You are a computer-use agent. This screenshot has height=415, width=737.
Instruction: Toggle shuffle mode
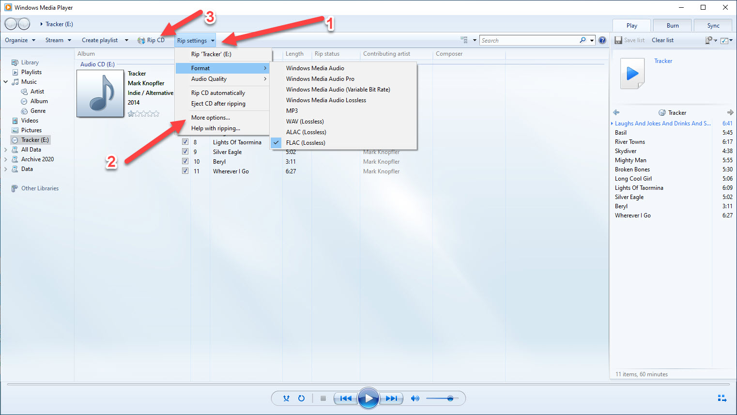point(286,399)
